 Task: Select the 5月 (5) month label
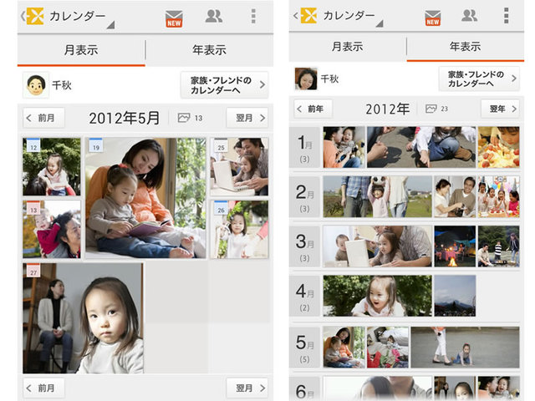click(304, 348)
